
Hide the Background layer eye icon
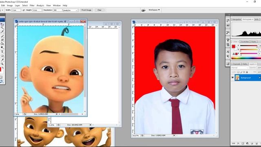coord(232,78)
